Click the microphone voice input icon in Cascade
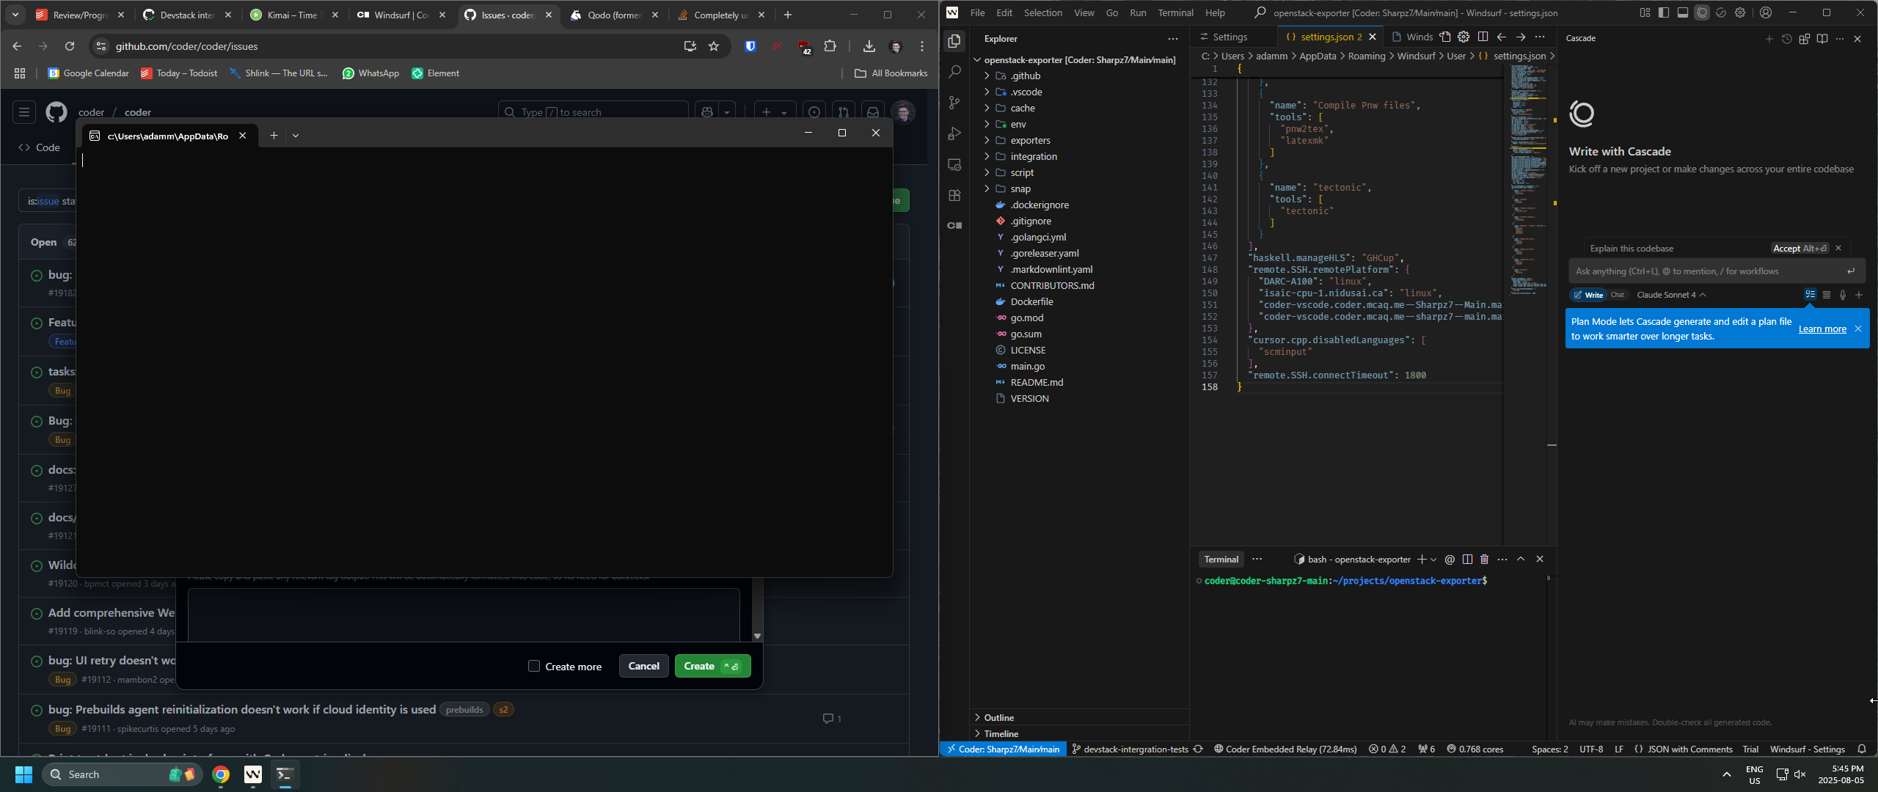1878x792 pixels. (x=1842, y=295)
